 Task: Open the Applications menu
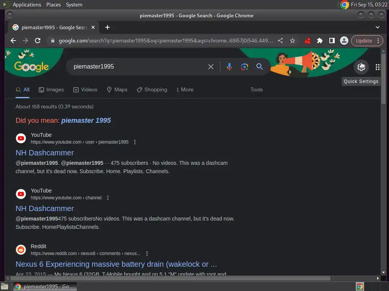[27, 5]
